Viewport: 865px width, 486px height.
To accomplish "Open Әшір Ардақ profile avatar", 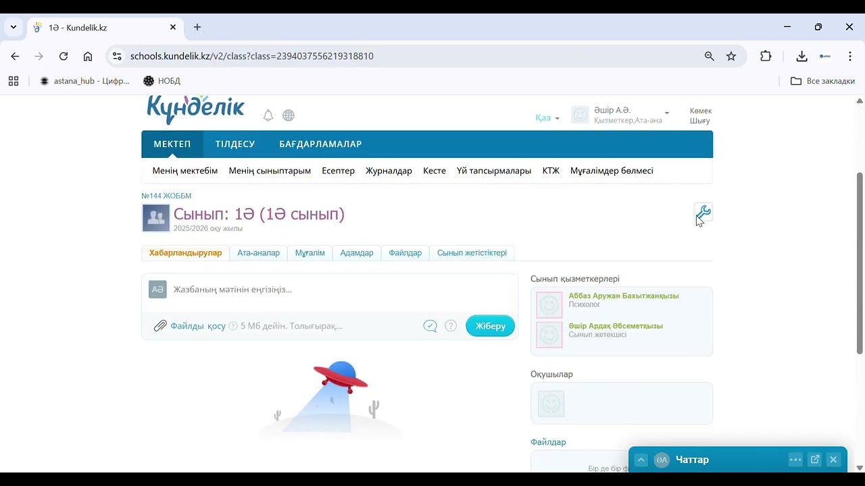I will click(x=549, y=335).
